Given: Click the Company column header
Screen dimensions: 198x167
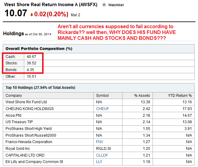Looking at the screenshot, I should tap(14, 96).
